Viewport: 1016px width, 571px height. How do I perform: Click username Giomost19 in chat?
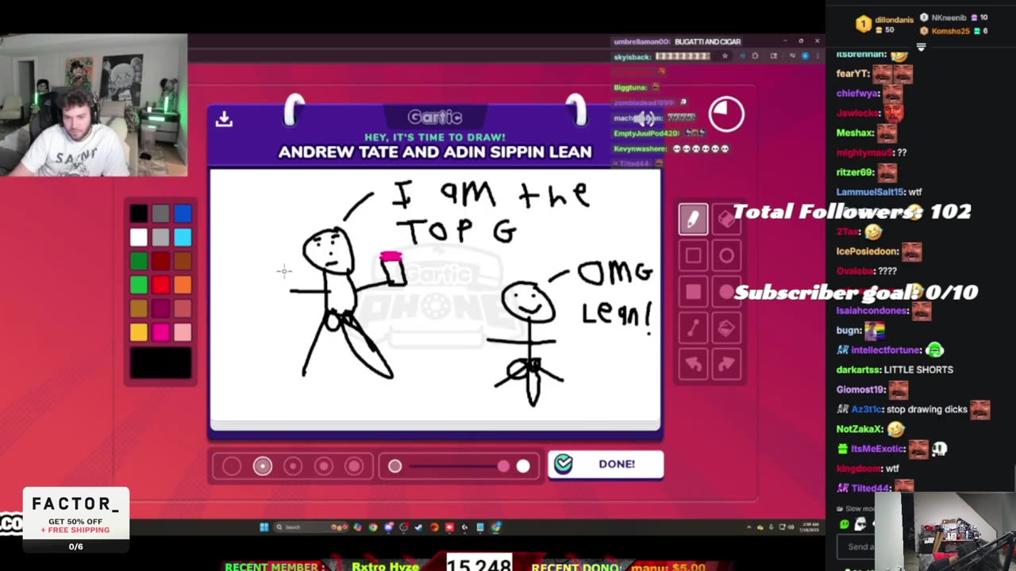click(x=860, y=389)
